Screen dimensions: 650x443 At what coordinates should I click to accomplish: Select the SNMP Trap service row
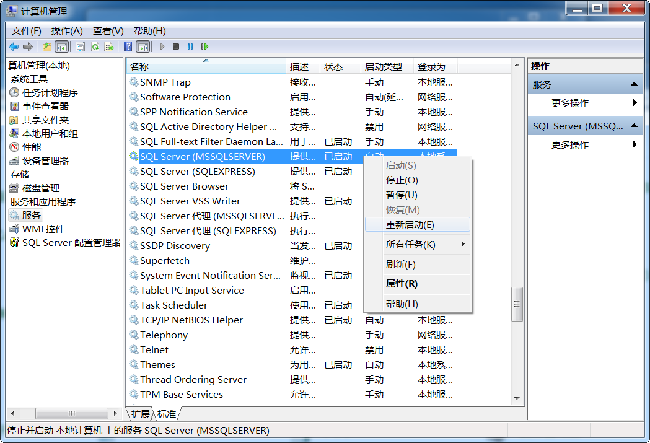(x=292, y=82)
